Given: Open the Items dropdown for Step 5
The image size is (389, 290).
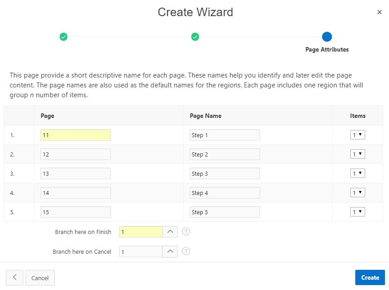Looking at the screenshot, I should (x=358, y=212).
